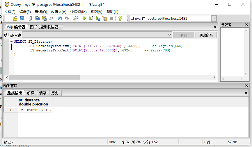Select 数据输出 output tab
Image resolution: width=252 pixels, height=147 pixels.
pyautogui.click(x=15, y=93)
